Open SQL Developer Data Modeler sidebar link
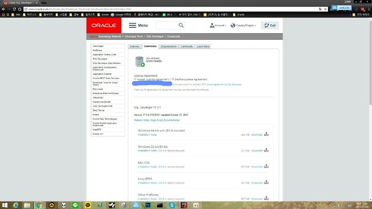The width and height of the screenshot is (372, 209). 107,63
